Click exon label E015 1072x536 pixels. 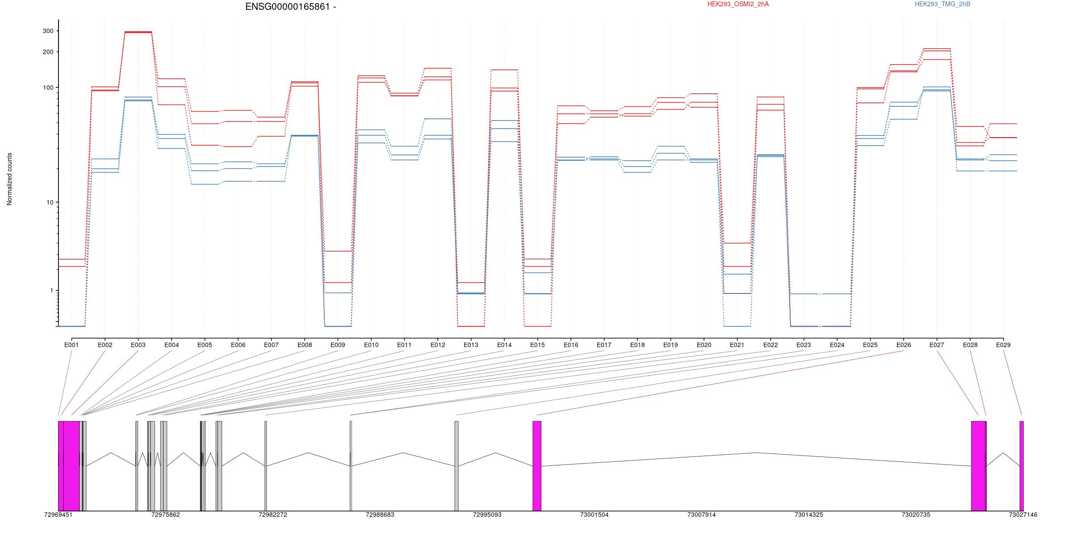537,345
